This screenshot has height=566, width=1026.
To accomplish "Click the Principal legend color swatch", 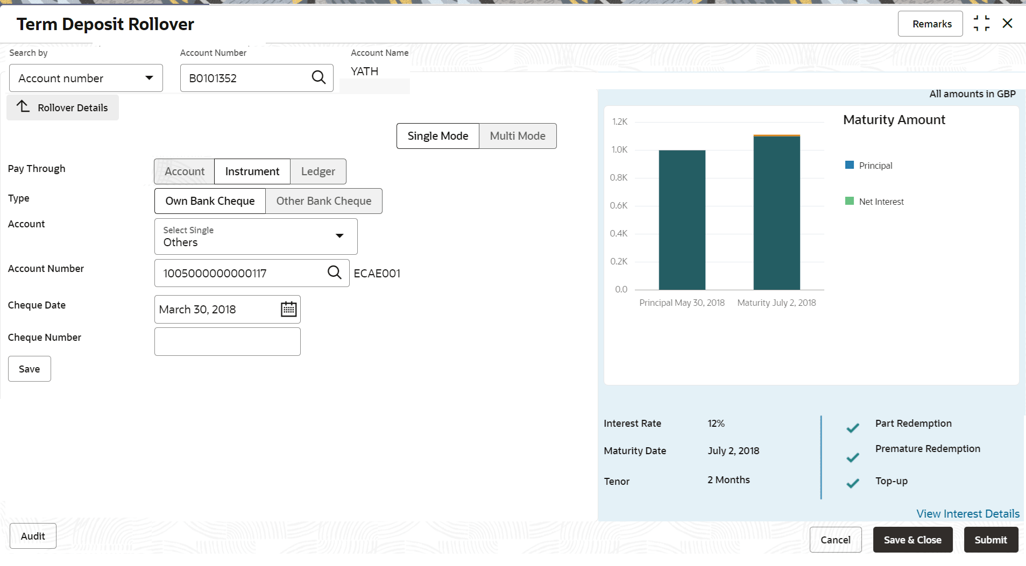I will tap(850, 165).
